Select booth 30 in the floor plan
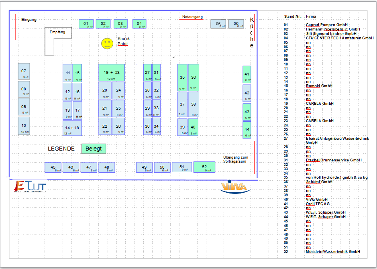Image resolution: width=377 pixels, height=269 pixels. point(147,126)
